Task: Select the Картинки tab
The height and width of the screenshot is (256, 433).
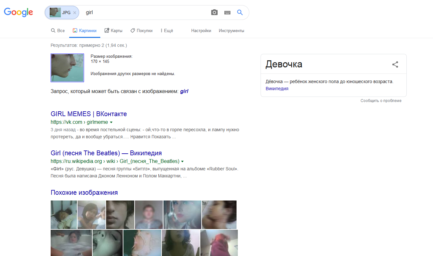Action: 85,31
